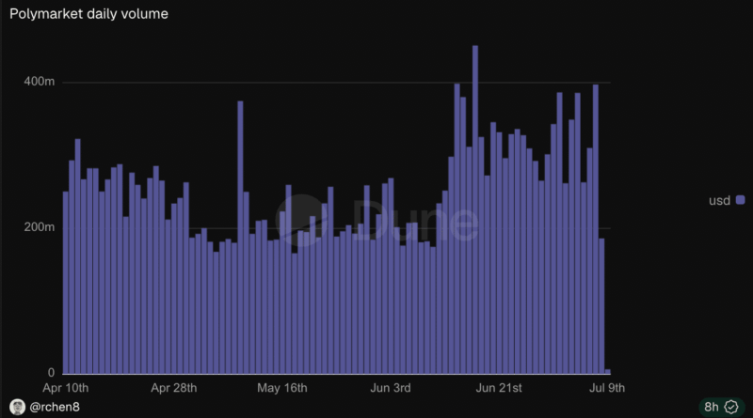Toggle the usd legend color swatch

click(x=741, y=200)
